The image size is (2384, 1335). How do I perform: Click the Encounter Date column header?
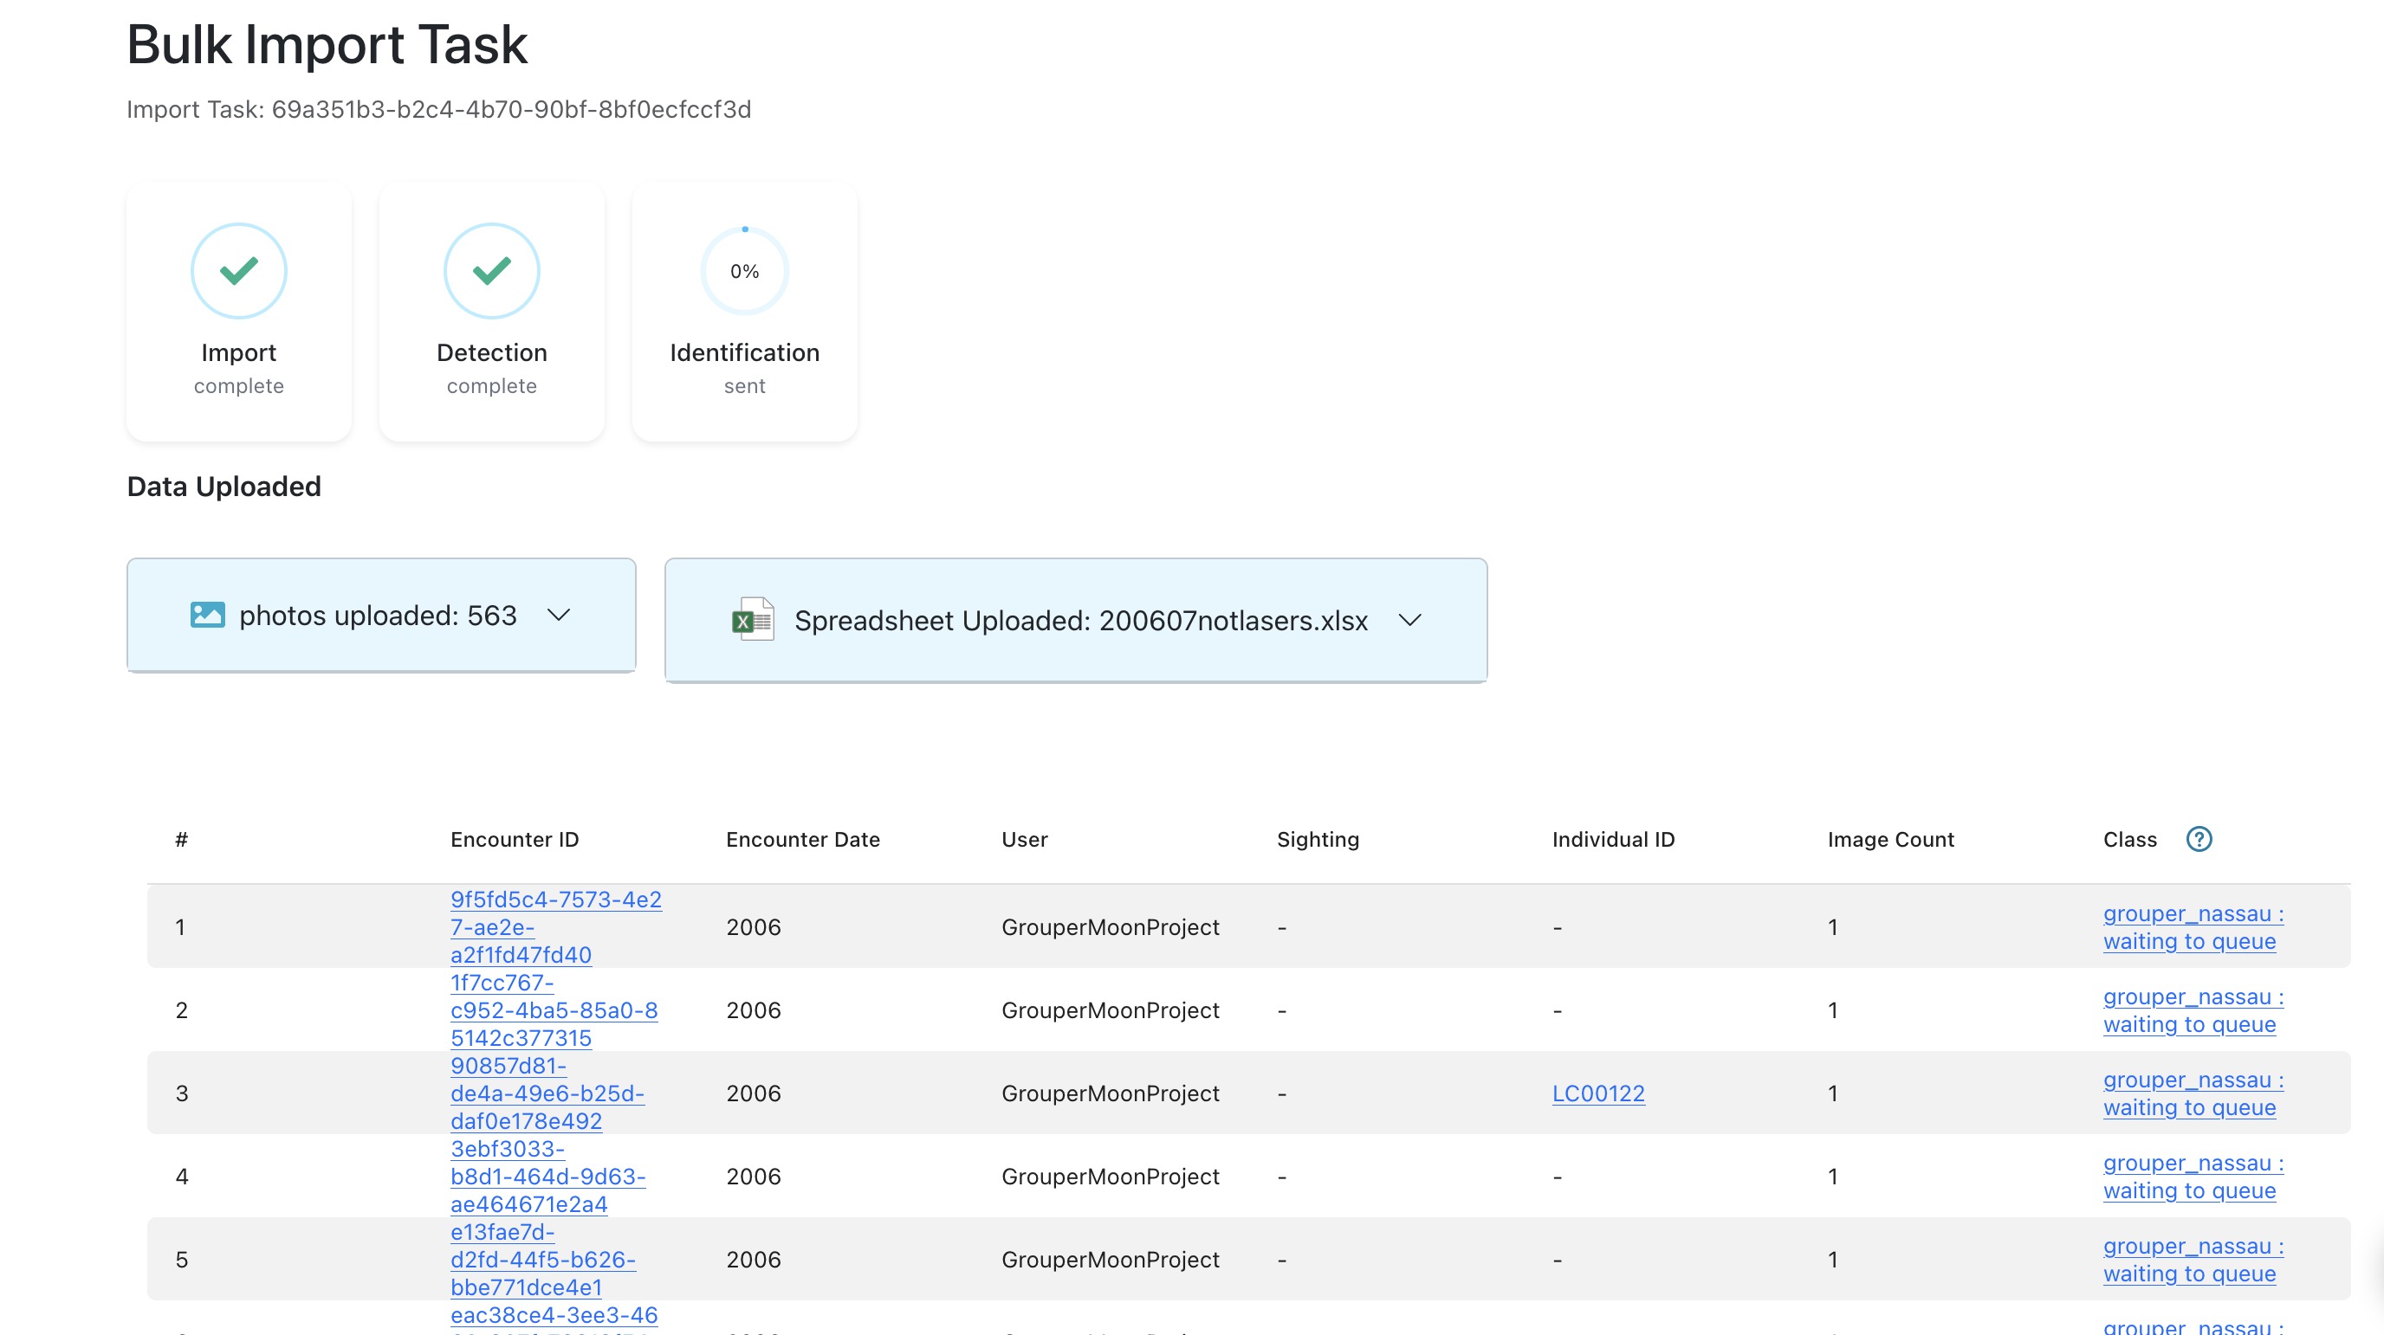click(802, 839)
